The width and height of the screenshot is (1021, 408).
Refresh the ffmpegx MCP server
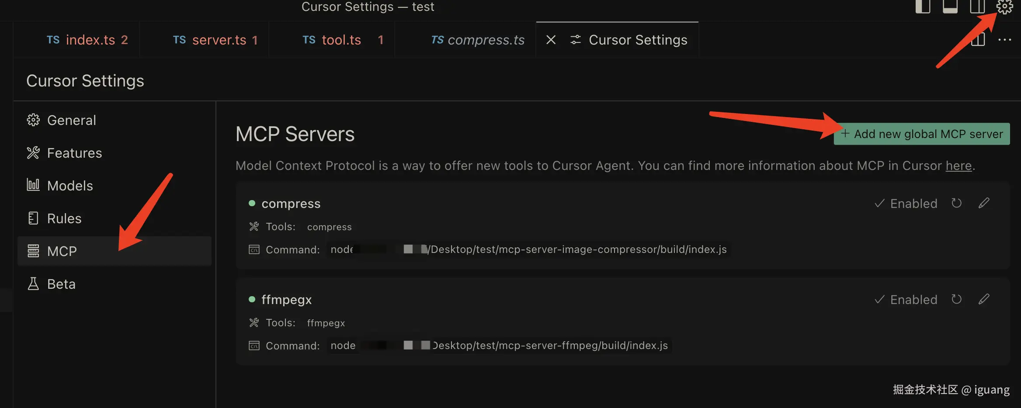(956, 299)
